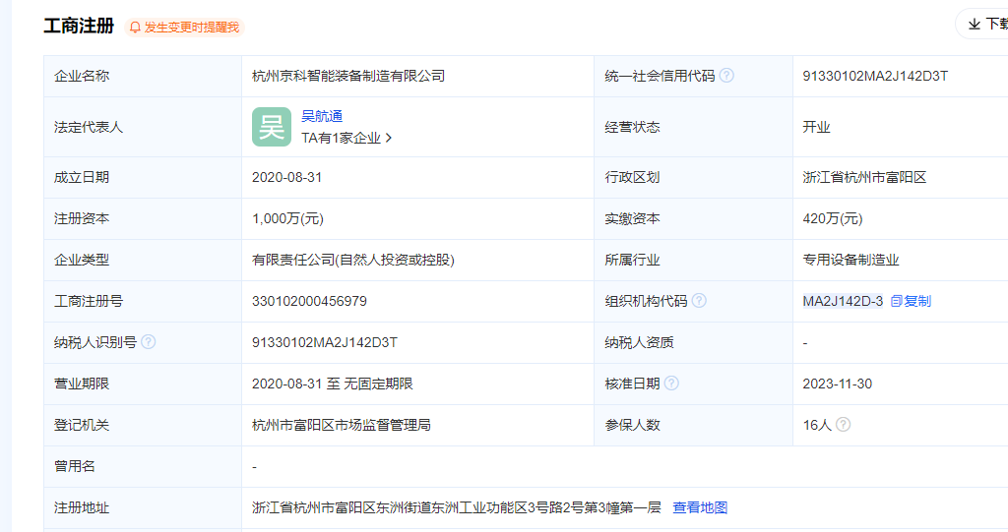
Task: Expand TA有1家企业 chevron
Action: click(x=388, y=138)
